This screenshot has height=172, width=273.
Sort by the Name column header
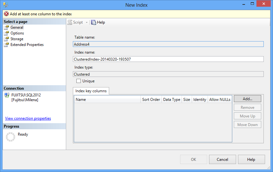107,100
